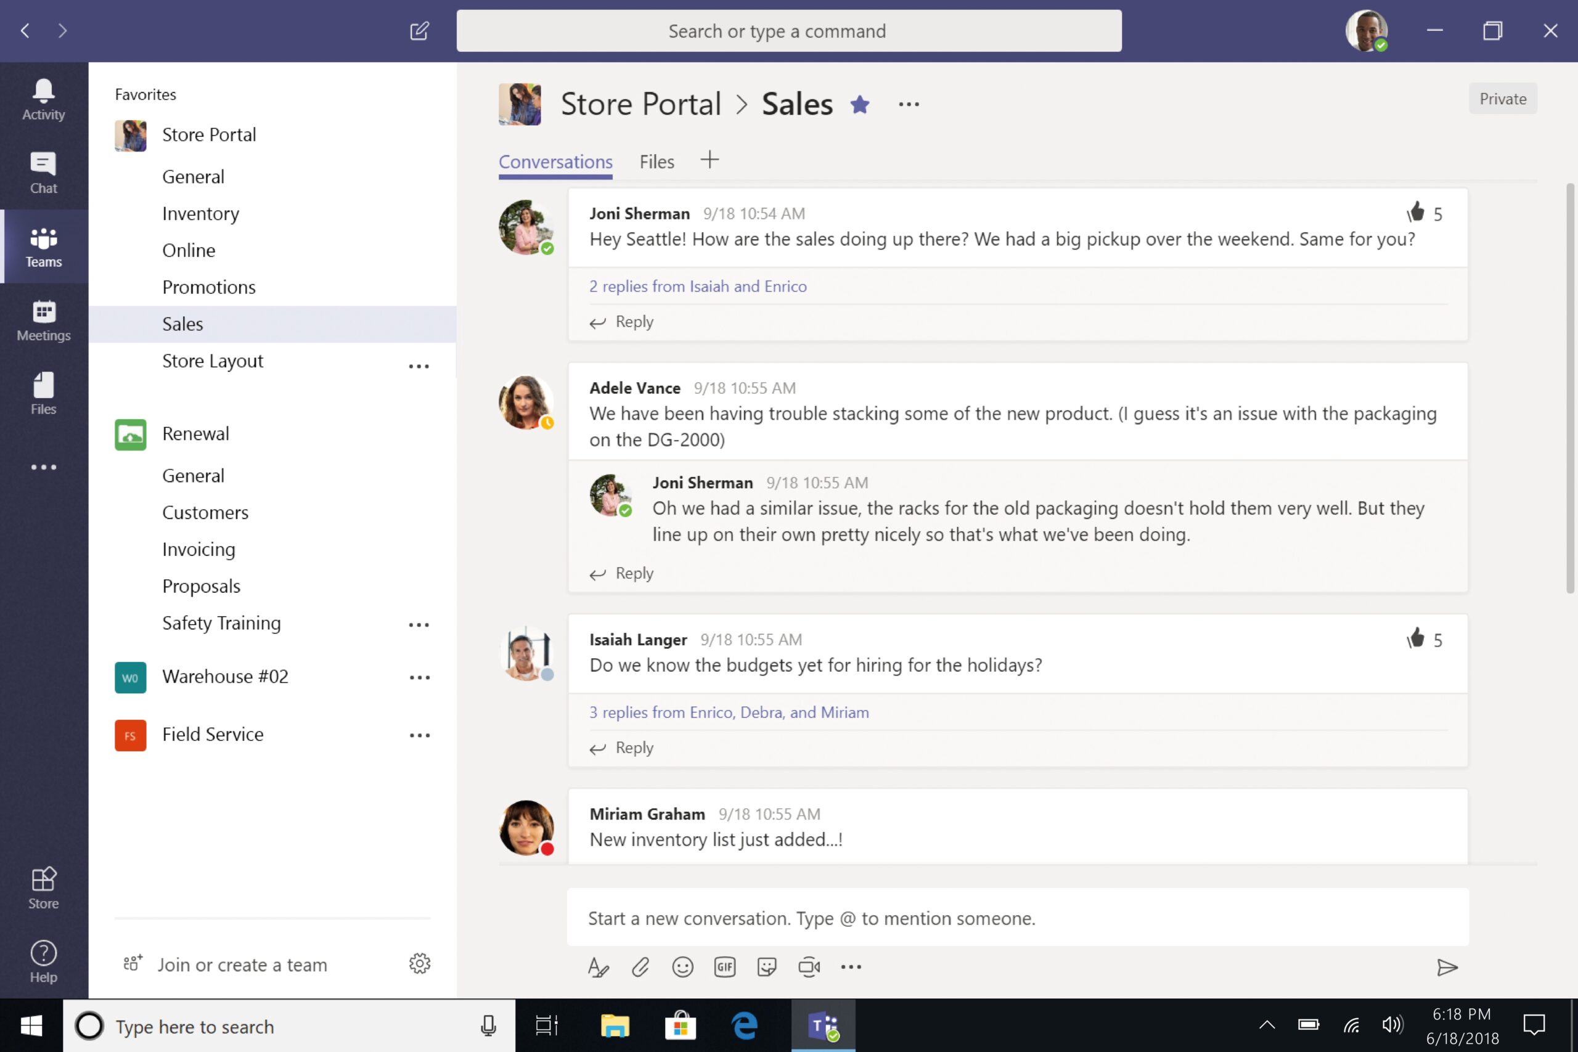1578x1052 pixels.
Task: Expand Field Service team options
Action: point(419,734)
